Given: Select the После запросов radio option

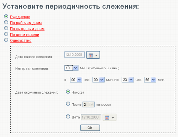Looking at the screenshot, I should 68,104.
